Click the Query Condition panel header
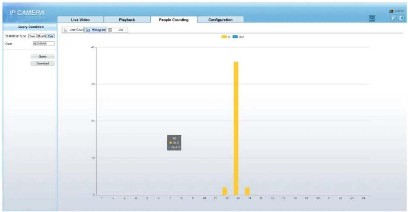 [30, 27]
